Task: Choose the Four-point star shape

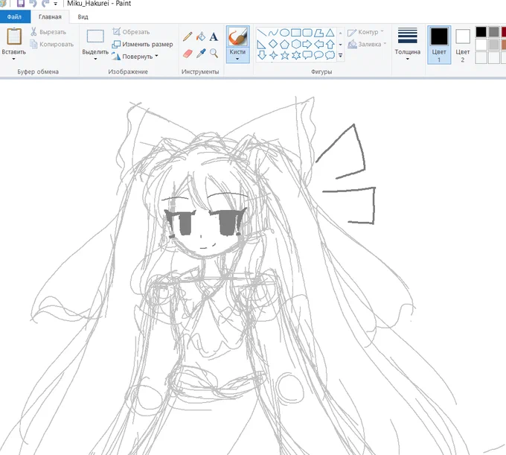Action: point(273,55)
